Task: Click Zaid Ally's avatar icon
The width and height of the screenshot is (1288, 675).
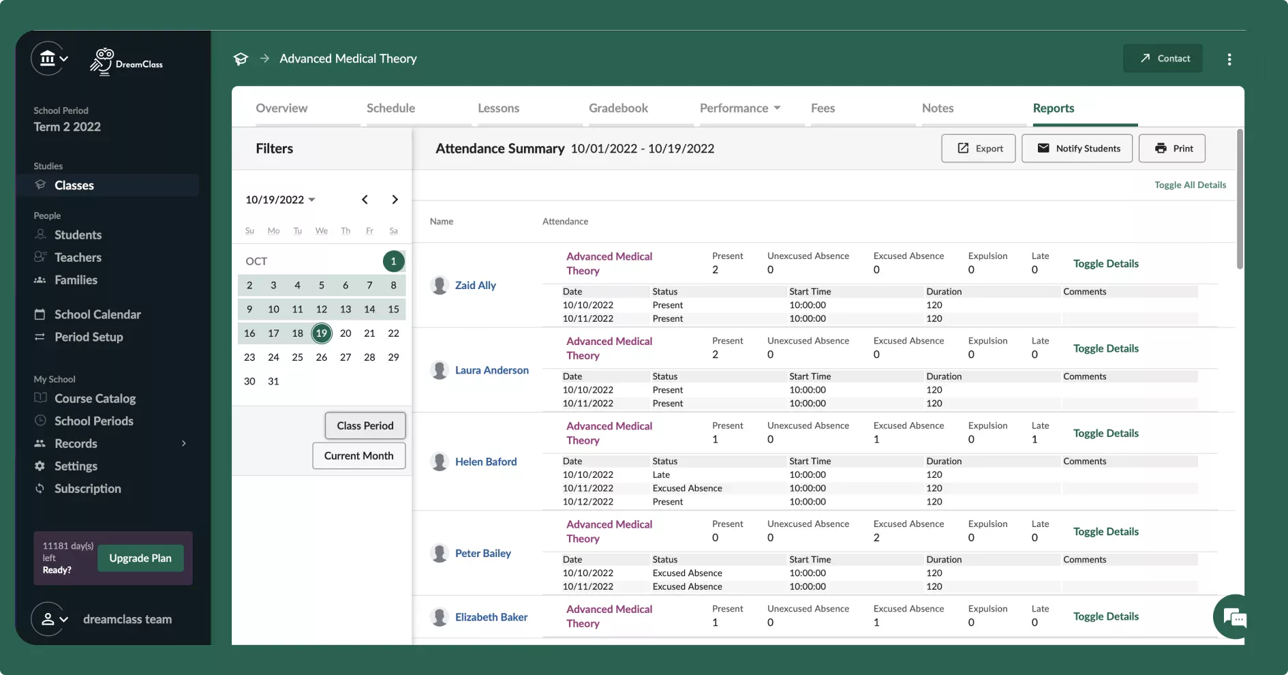Action: click(440, 285)
